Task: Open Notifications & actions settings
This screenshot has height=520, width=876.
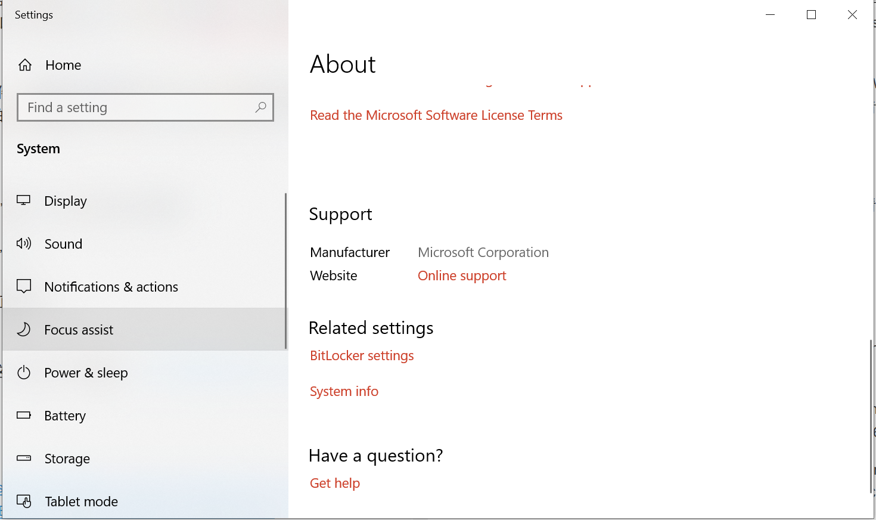Action: (x=144, y=287)
